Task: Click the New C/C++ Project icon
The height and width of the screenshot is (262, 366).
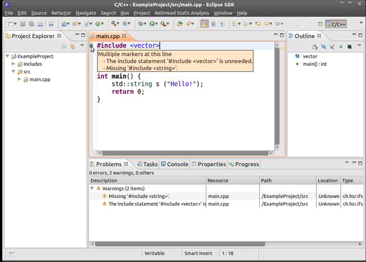Action: [64, 24]
